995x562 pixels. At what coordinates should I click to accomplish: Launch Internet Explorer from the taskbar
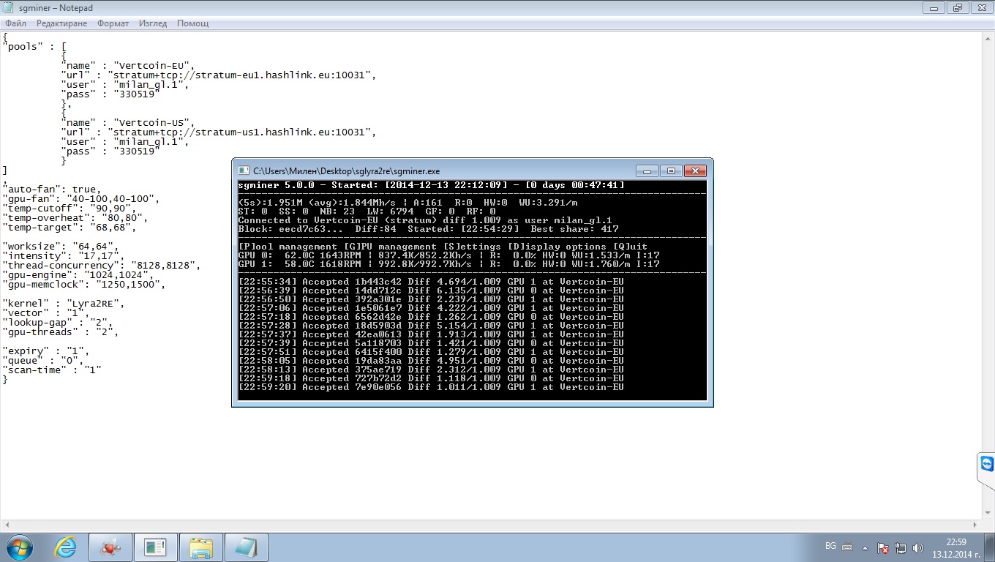pyautogui.click(x=65, y=547)
